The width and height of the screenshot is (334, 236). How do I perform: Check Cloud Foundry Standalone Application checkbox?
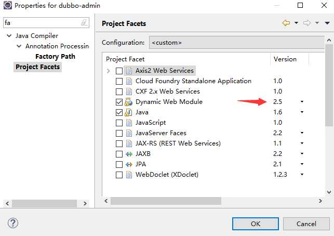(119, 81)
